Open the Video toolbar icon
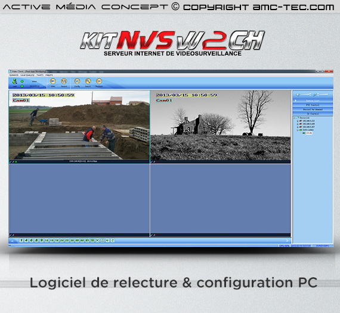The width and height of the screenshot is (340, 313). tap(53, 82)
